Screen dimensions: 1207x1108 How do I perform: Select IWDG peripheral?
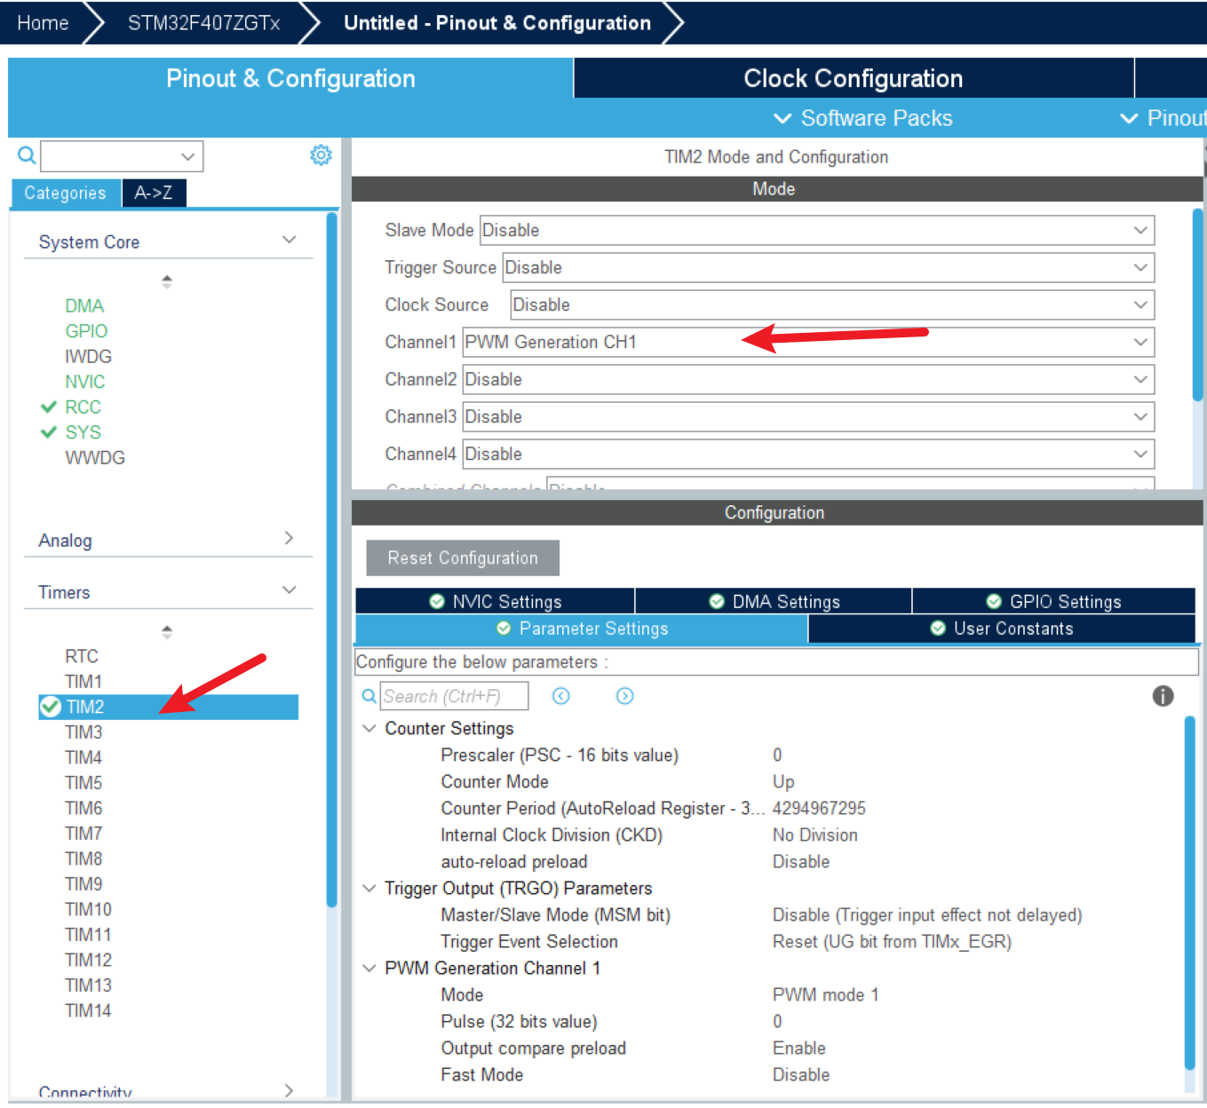(x=88, y=356)
